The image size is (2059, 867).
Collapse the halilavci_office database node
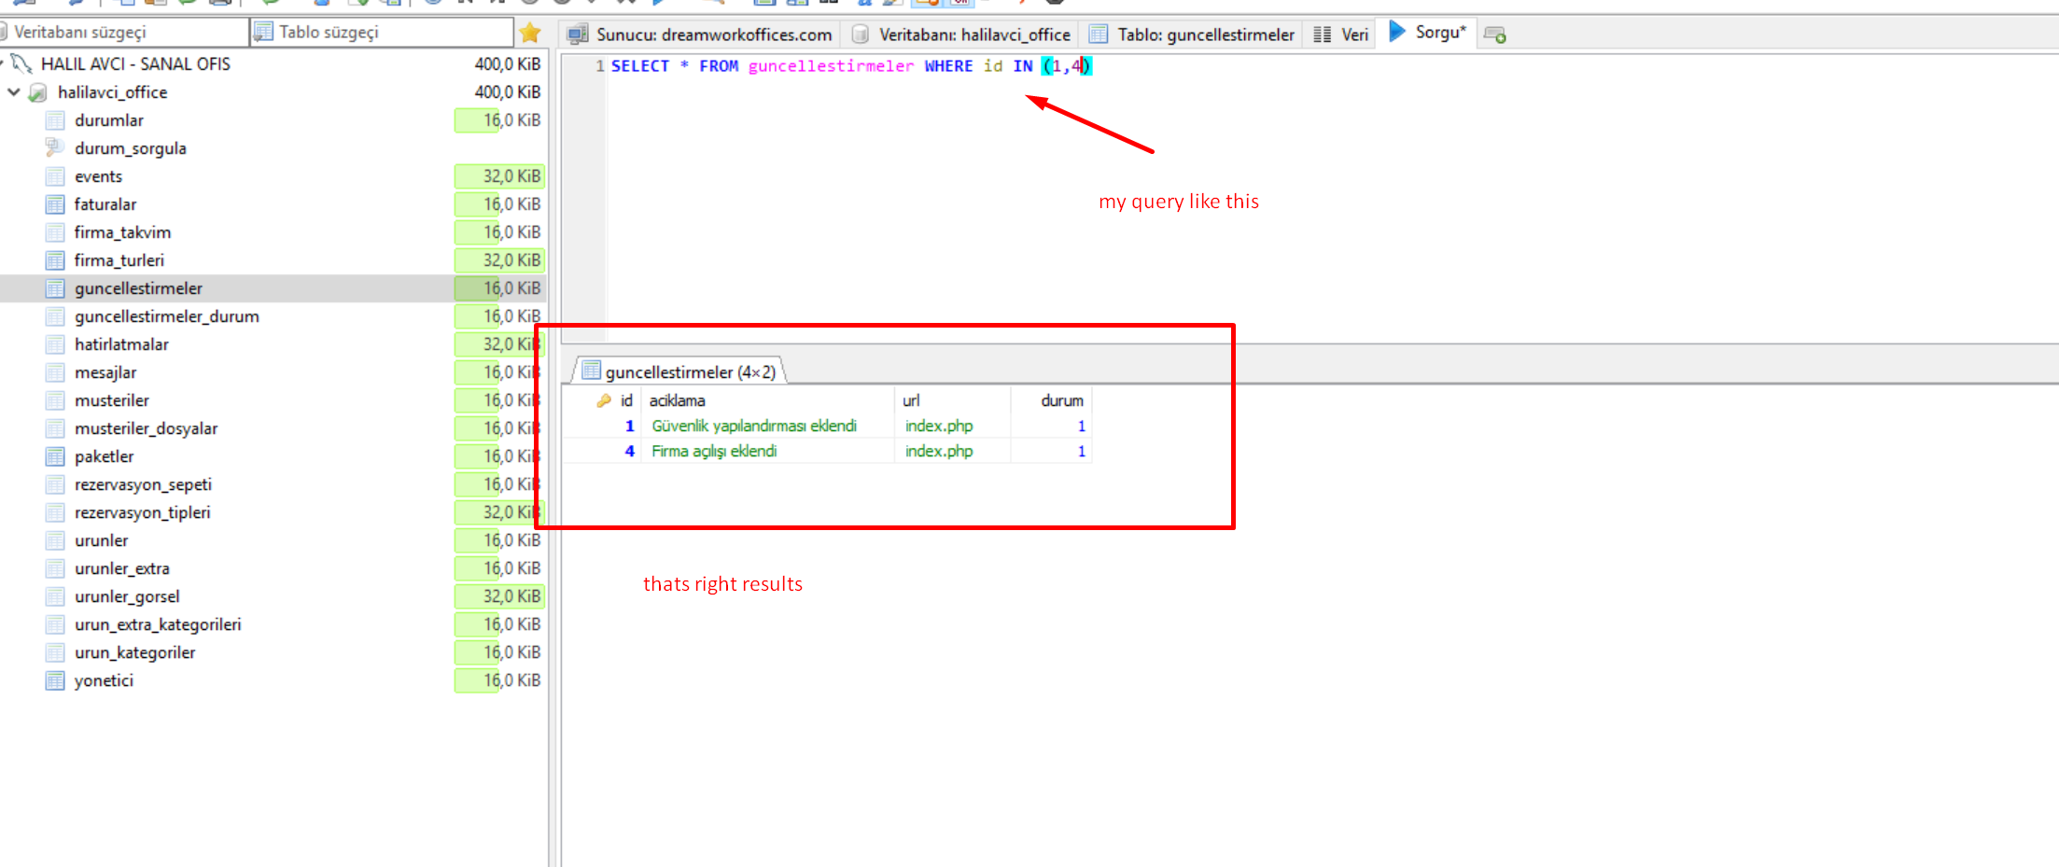[14, 92]
